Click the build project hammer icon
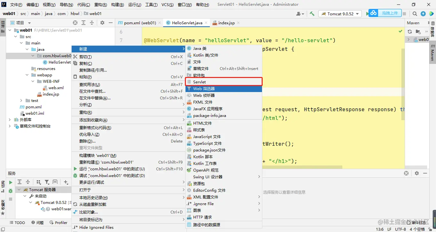The height and width of the screenshot is (232, 436). pos(312,14)
